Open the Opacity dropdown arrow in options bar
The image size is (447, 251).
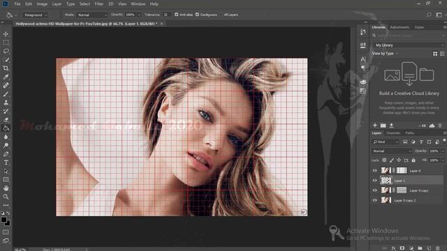click(139, 15)
